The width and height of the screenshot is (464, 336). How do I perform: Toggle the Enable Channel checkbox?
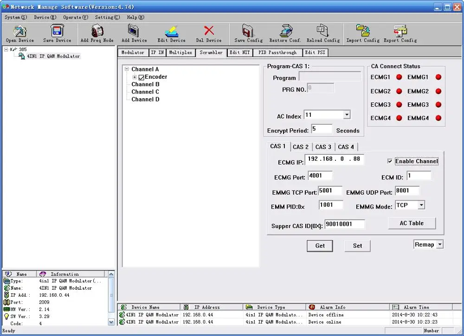point(390,161)
